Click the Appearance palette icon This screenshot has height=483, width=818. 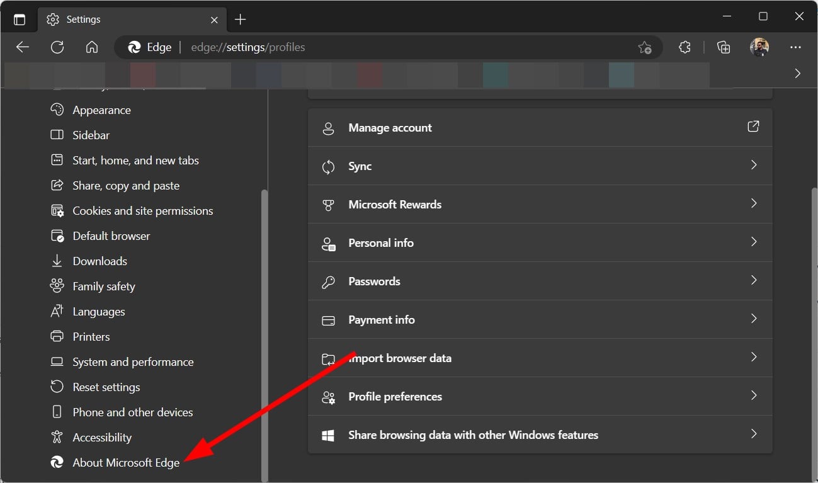tap(57, 110)
